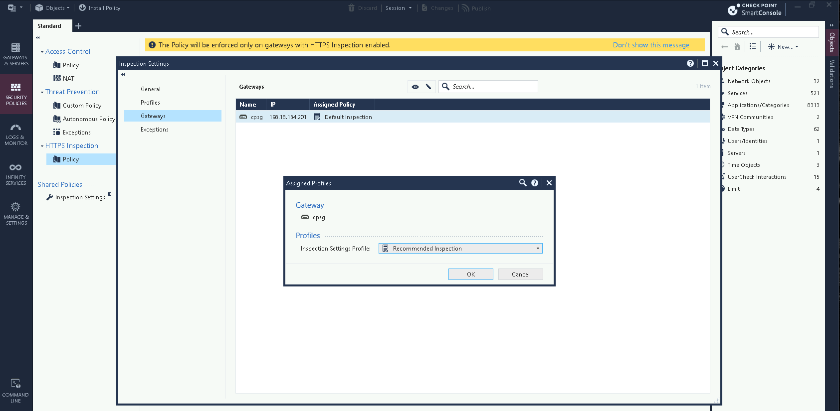Click Install Policy in top toolbar

100,8
